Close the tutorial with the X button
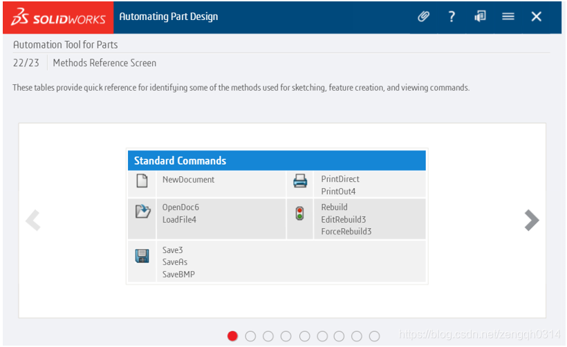Image resolution: width=567 pixels, height=347 pixels. point(537,17)
